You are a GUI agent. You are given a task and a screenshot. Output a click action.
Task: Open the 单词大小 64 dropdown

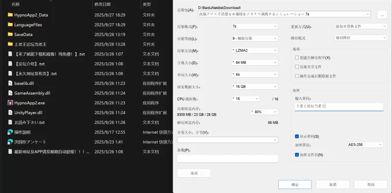(x=254, y=74)
